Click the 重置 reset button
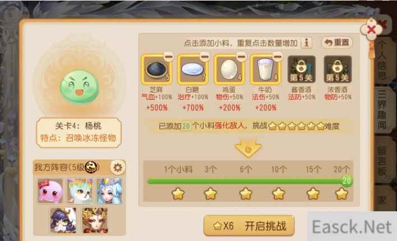The height and width of the screenshot is (241, 397). click(x=337, y=43)
